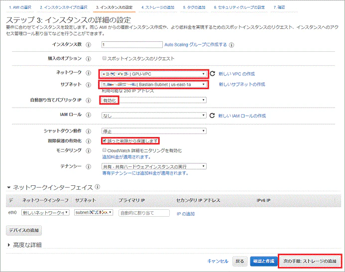Enable CloudWatch 詳細モニタリング checkbox
The width and height of the screenshot is (345, 272).
[104, 150]
